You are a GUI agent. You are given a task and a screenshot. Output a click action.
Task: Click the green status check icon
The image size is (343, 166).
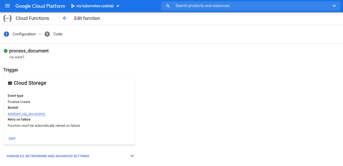pyautogui.click(x=6, y=51)
